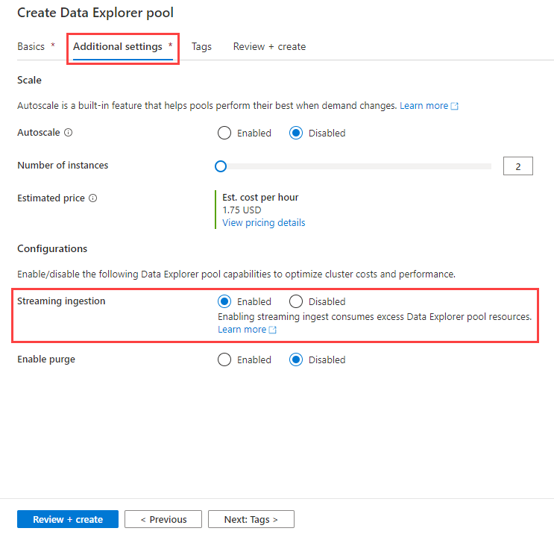Select Enabled for Autoscale

[x=224, y=133]
